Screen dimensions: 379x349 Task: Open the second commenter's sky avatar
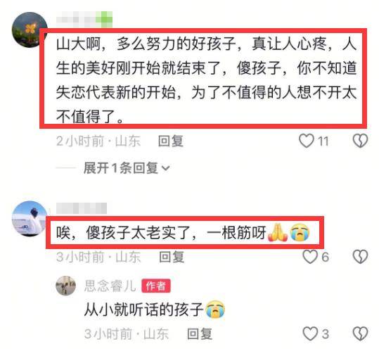pos(30,218)
